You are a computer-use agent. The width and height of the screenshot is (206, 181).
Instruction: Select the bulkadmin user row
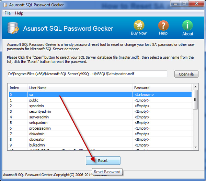pyautogui.click(x=100, y=145)
